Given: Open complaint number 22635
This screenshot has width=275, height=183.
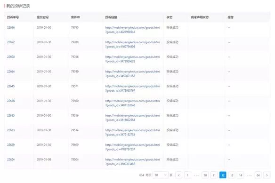Looking at the screenshot, I should click(x=11, y=116).
